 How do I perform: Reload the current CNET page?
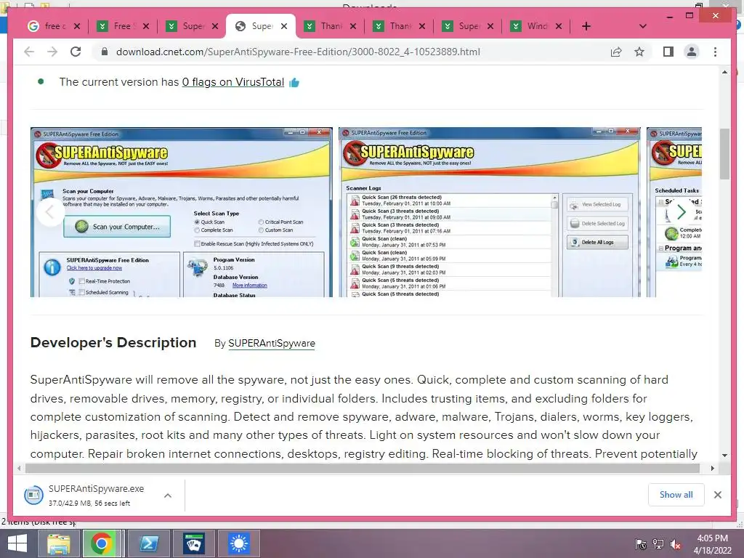click(76, 52)
